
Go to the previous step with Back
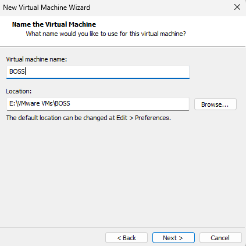[126, 238]
